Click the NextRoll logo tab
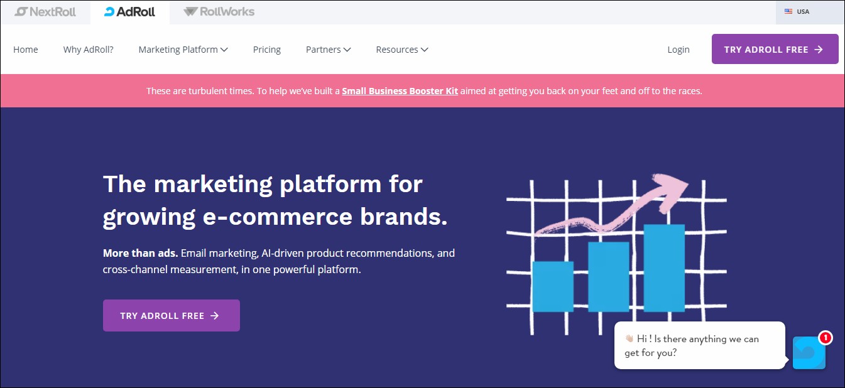Image resolution: width=845 pixels, height=388 pixels. pos(45,12)
